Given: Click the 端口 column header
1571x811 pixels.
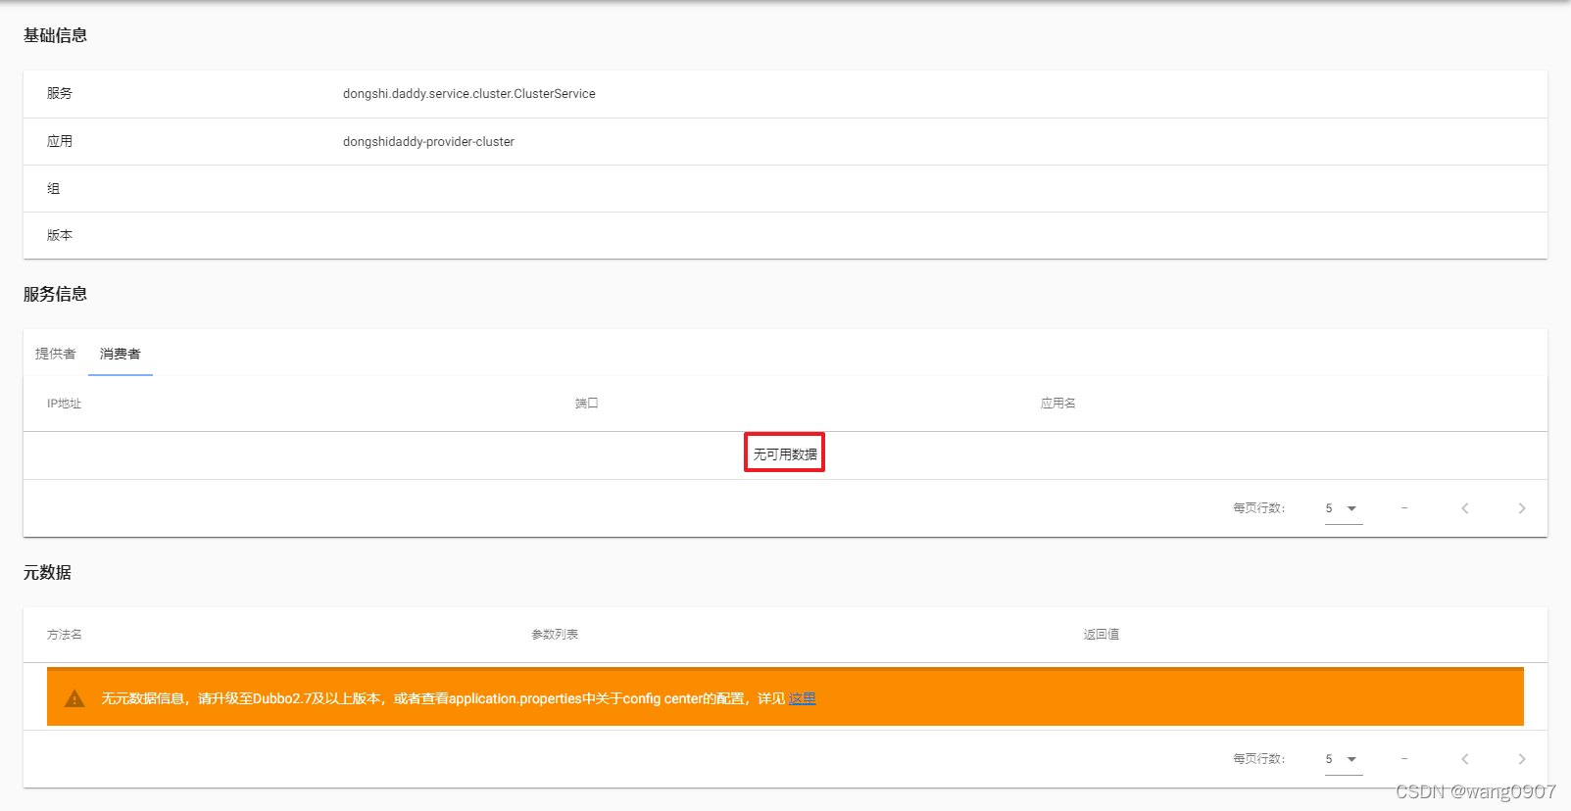Looking at the screenshot, I should coord(586,404).
